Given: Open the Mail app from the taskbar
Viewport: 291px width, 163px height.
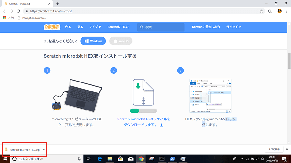Looking at the screenshot, I should click(131, 159).
